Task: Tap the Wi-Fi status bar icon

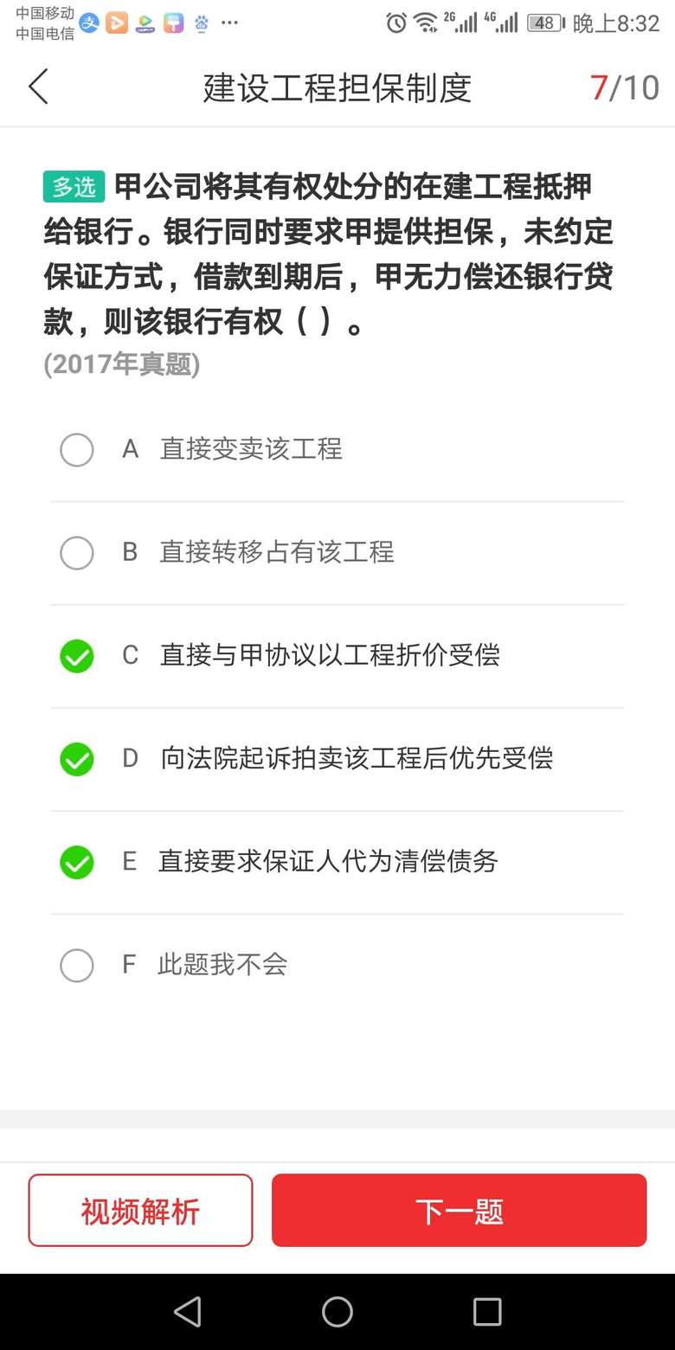Action: pyautogui.click(x=425, y=23)
